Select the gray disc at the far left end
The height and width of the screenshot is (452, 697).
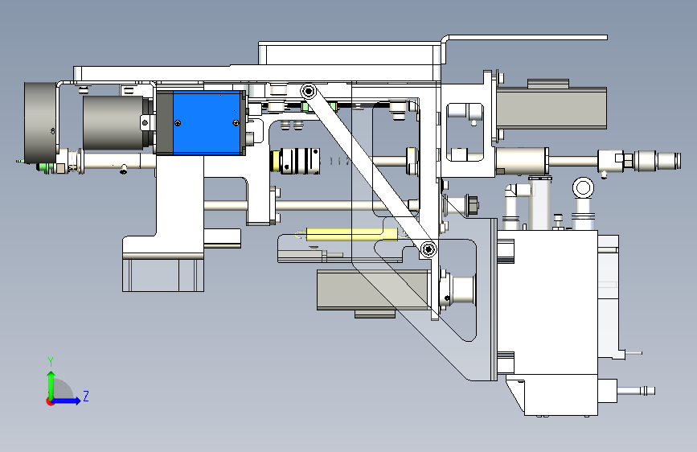point(40,122)
